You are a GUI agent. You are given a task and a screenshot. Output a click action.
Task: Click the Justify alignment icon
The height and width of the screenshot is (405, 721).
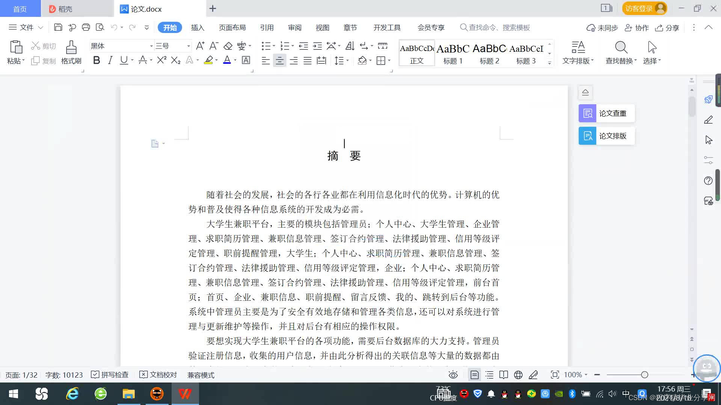click(x=308, y=61)
